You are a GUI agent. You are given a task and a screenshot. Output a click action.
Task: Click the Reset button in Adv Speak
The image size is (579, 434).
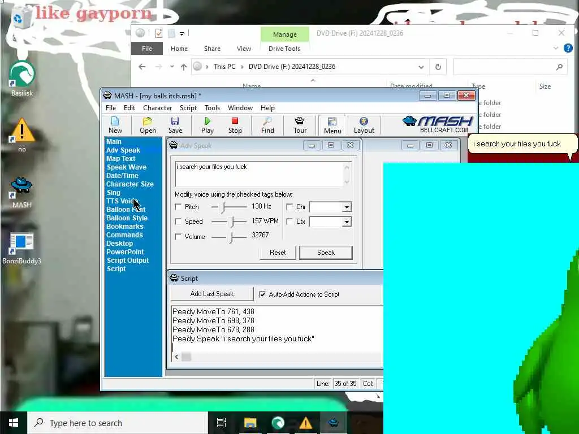click(x=278, y=253)
